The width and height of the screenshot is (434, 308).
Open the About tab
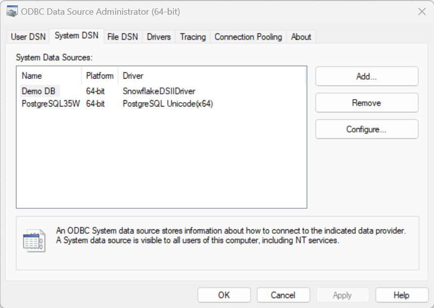click(301, 37)
